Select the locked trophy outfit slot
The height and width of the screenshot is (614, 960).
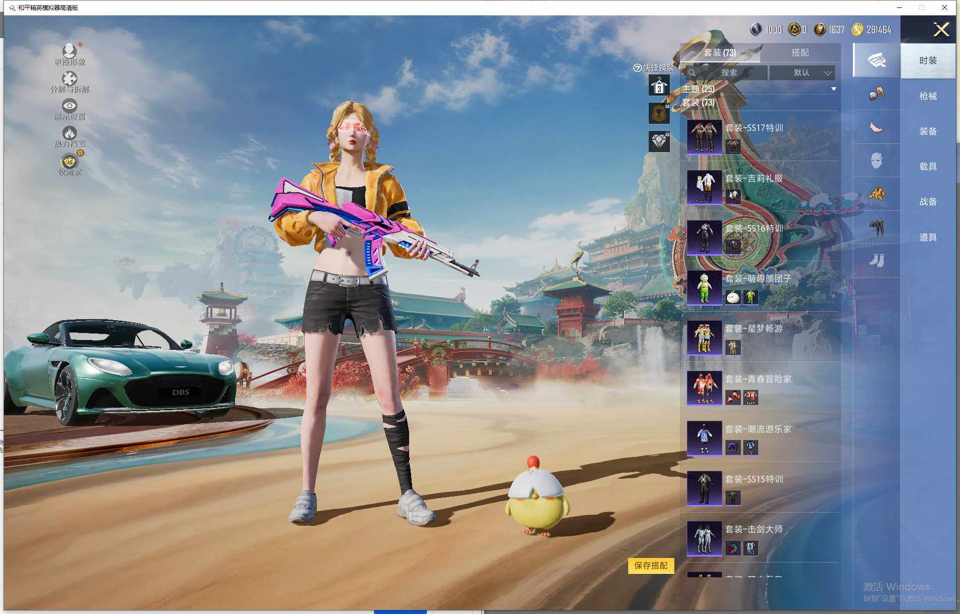(x=659, y=113)
